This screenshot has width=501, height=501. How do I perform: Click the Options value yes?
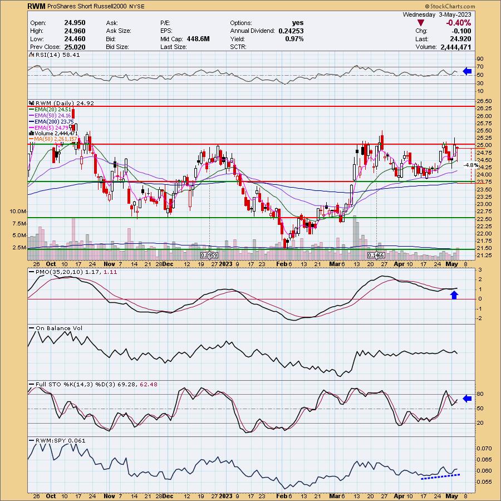coord(297,23)
